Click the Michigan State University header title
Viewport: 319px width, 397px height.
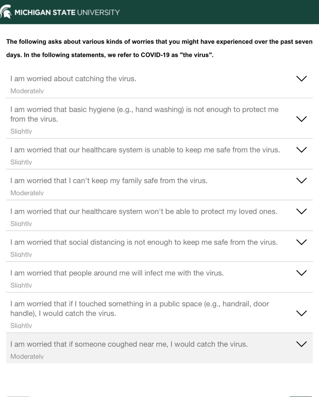click(x=67, y=12)
